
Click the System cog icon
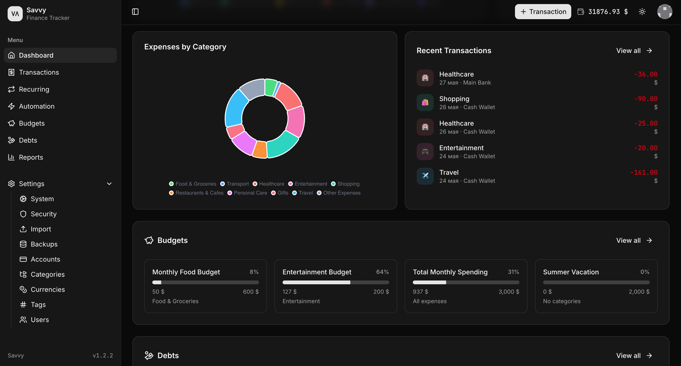(x=23, y=199)
